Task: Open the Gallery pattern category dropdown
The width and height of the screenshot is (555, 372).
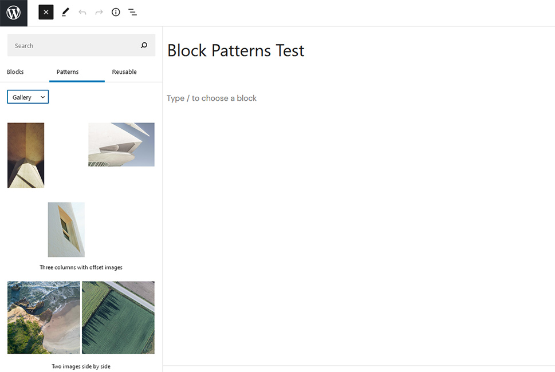Action: coord(28,97)
